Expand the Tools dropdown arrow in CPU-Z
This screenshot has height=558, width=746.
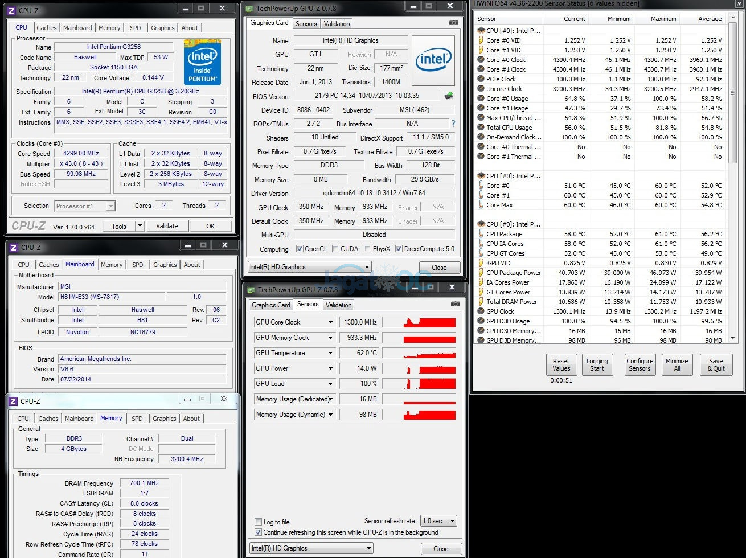coord(140,226)
